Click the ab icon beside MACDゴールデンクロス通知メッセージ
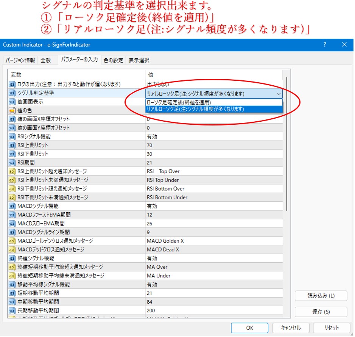Image resolution: width=355 pixels, height=337 pixels. (x=12, y=241)
